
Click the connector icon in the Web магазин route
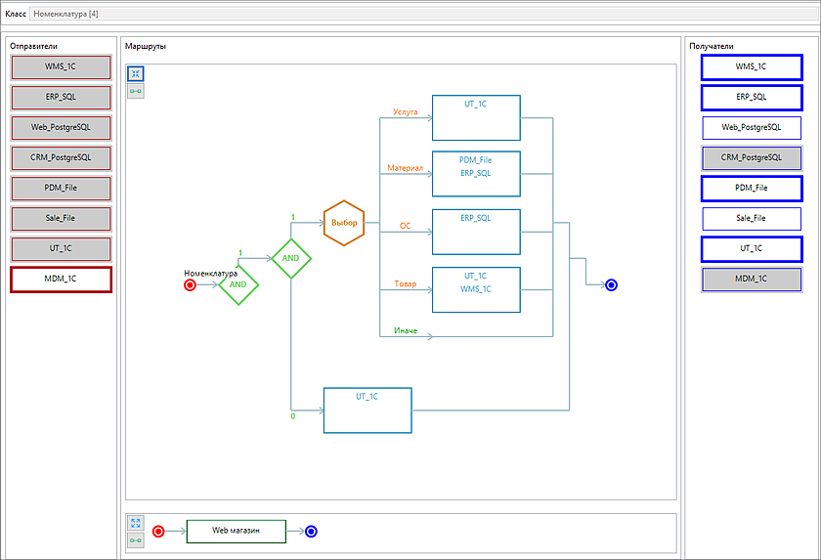click(136, 539)
